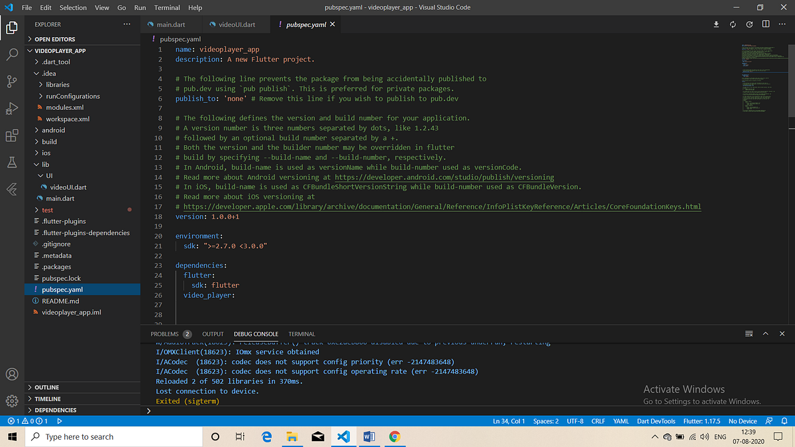This screenshot has height=447, width=795.
Task: Open the Search view in activity bar
Action: point(11,55)
